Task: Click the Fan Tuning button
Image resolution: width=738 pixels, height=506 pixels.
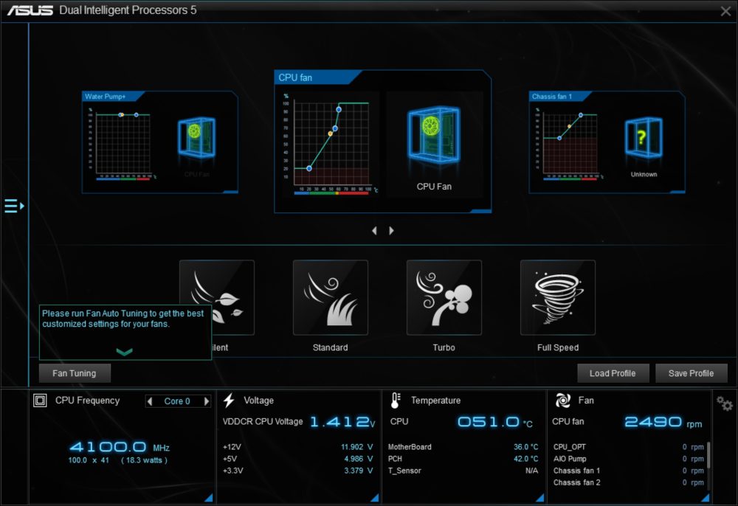Action: pyautogui.click(x=75, y=373)
